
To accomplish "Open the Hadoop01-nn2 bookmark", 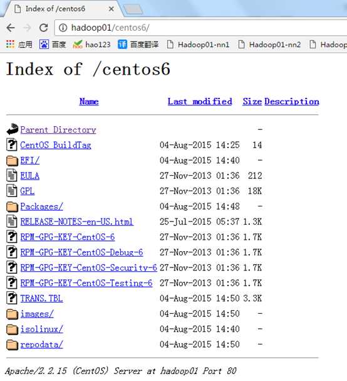I will [x=269, y=45].
